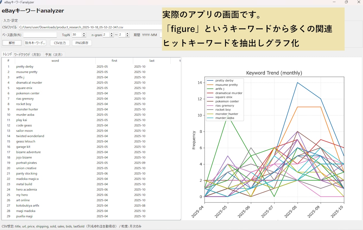The image size is (363, 230).
Task: Decrease the n-gram minimum value
Action: point(112,36)
